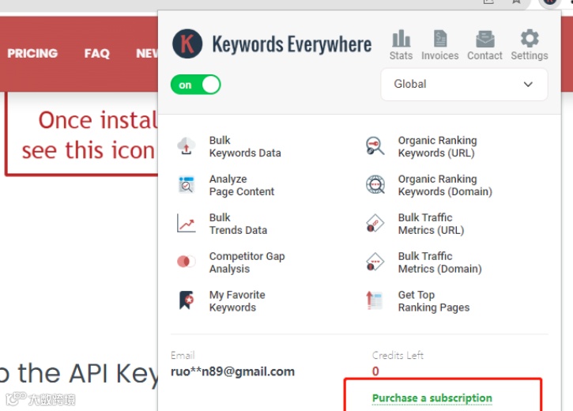Open Competitor Gap Analysis label

[247, 262]
